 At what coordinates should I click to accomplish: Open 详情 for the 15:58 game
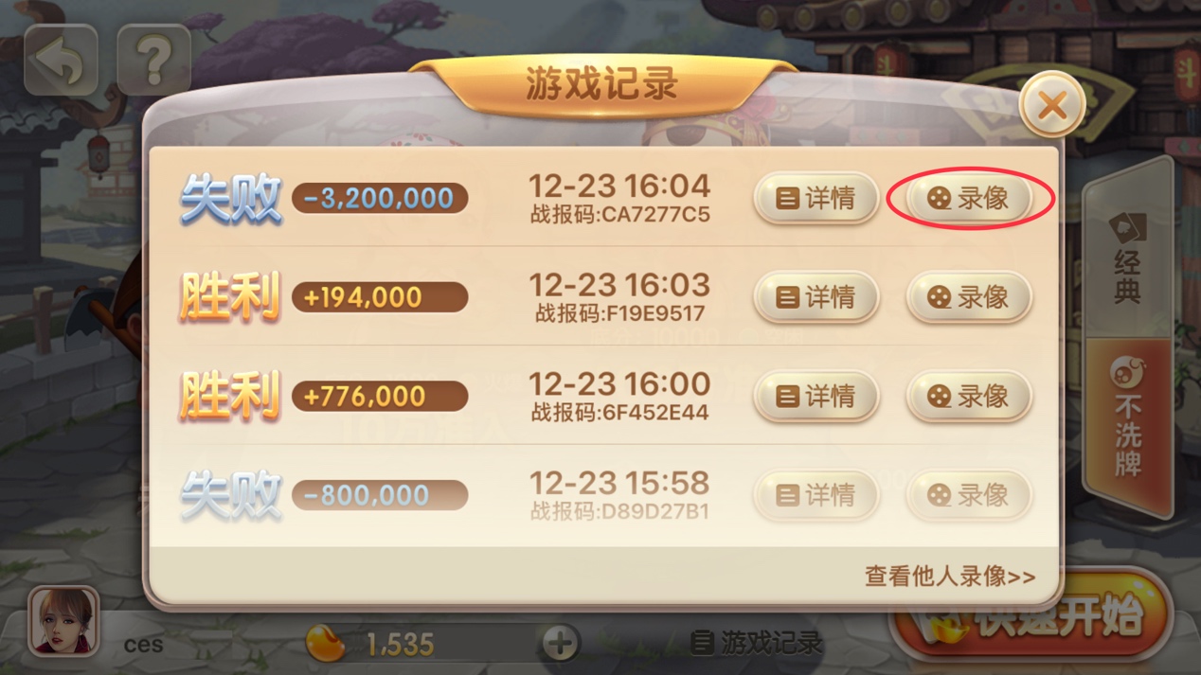tap(816, 495)
